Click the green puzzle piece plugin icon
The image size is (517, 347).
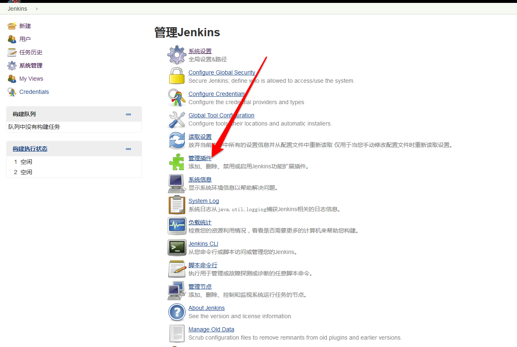[x=177, y=162]
